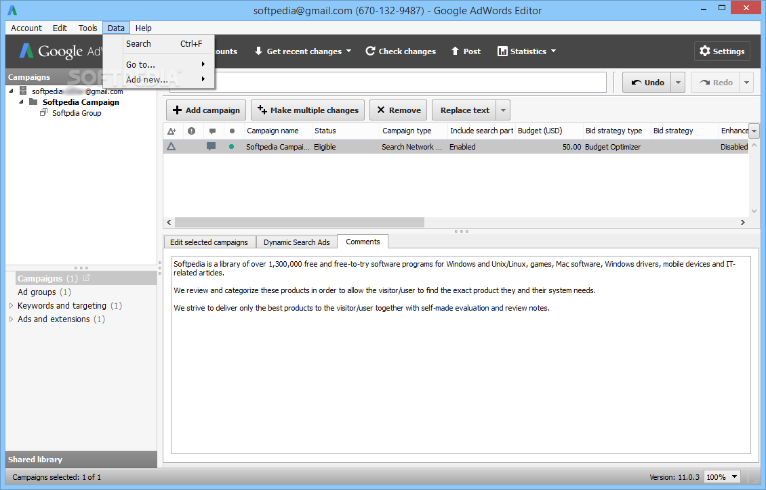Open the Edit menu
This screenshot has width=766, height=490.
click(x=60, y=28)
